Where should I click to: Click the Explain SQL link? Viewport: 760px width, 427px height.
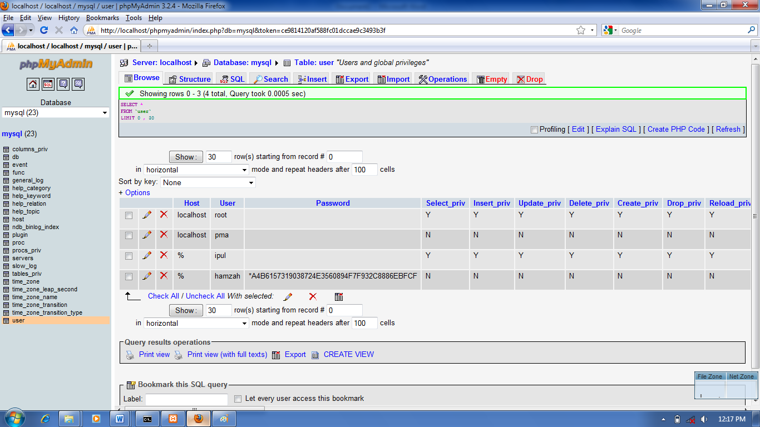tap(615, 129)
